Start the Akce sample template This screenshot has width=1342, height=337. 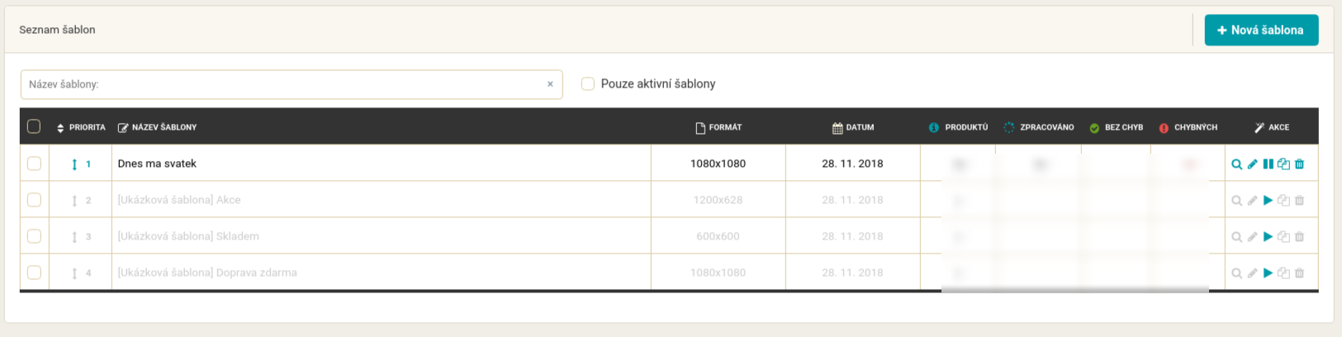[x=1268, y=201]
